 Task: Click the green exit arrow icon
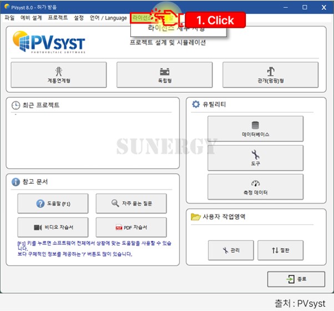click(291, 279)
